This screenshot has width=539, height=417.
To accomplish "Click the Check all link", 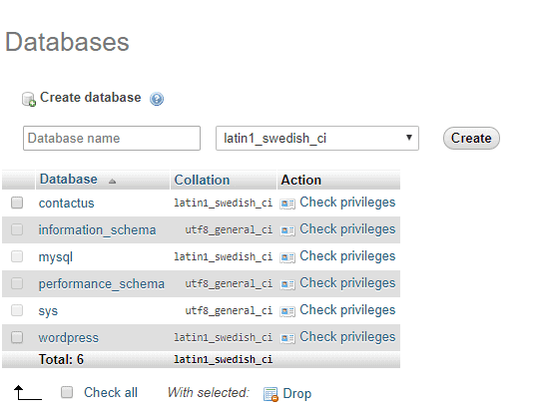I will click(x=111, y=393).
